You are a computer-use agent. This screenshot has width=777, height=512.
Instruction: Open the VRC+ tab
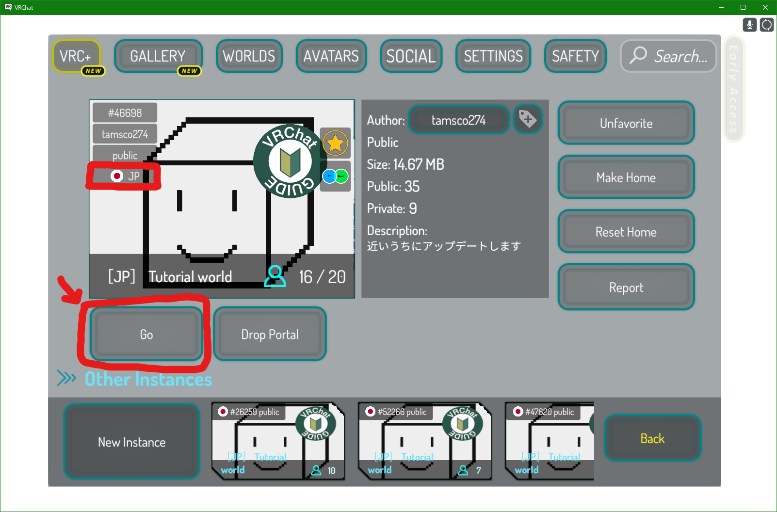[76, 56]
